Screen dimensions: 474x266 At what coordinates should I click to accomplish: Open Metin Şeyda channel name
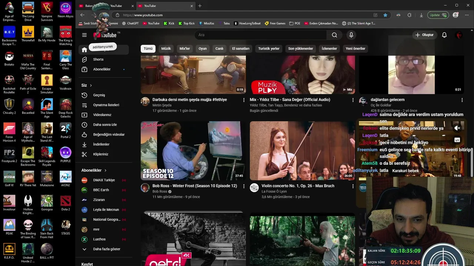162,105
